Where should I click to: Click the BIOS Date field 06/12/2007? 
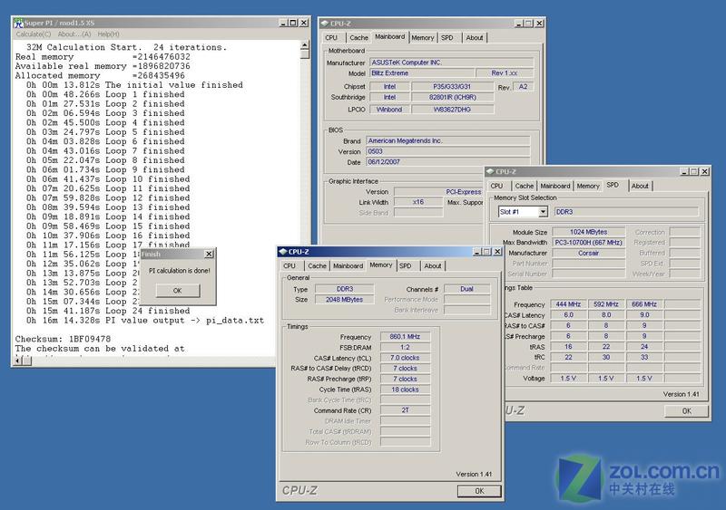coord(447,162)
